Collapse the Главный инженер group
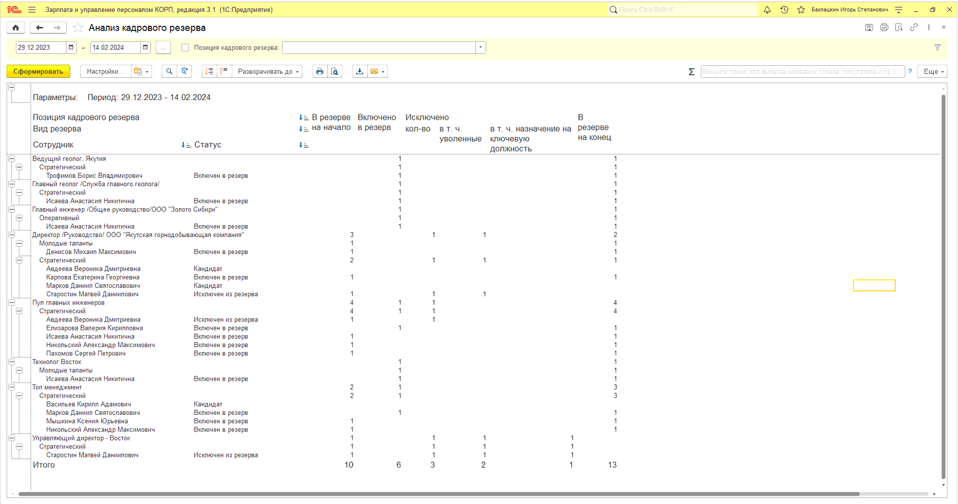 (x=11, y=210)
